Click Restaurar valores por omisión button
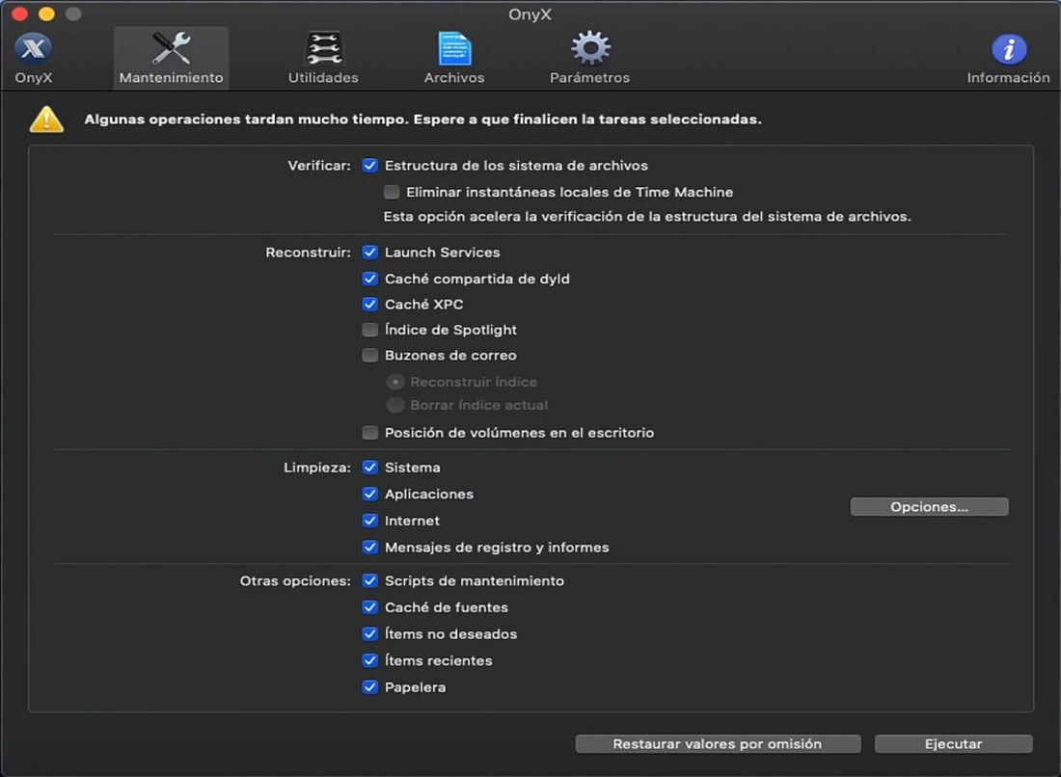Viewport: 1061px width, 777px height. [718, 744]
